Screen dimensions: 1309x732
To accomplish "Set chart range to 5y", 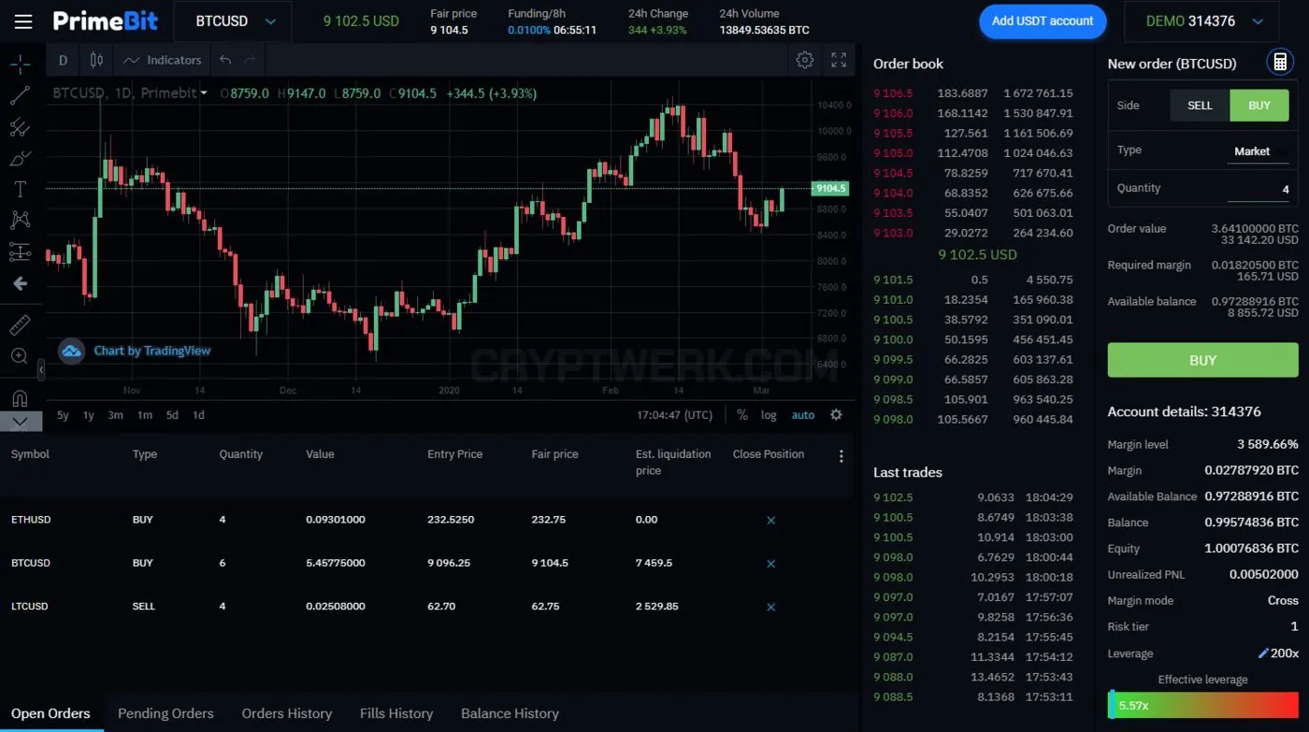I will tap(63, 415).
